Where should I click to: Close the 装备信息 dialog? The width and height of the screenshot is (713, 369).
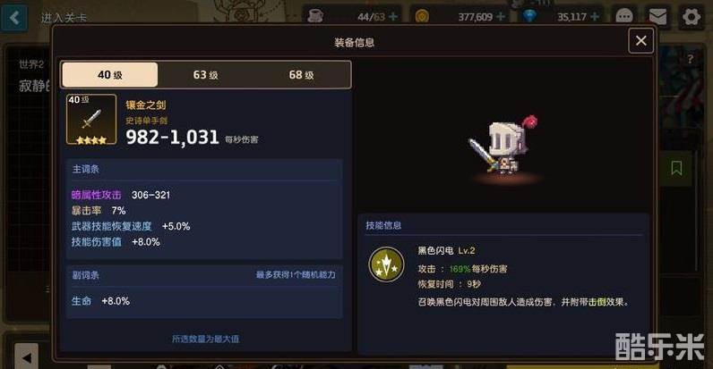640,41
